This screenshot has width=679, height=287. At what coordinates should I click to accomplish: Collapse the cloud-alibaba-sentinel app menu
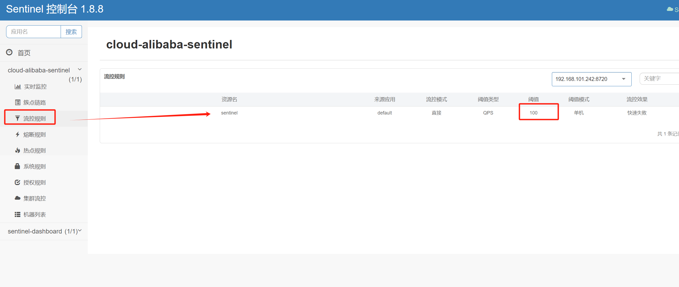click(80, 70)
